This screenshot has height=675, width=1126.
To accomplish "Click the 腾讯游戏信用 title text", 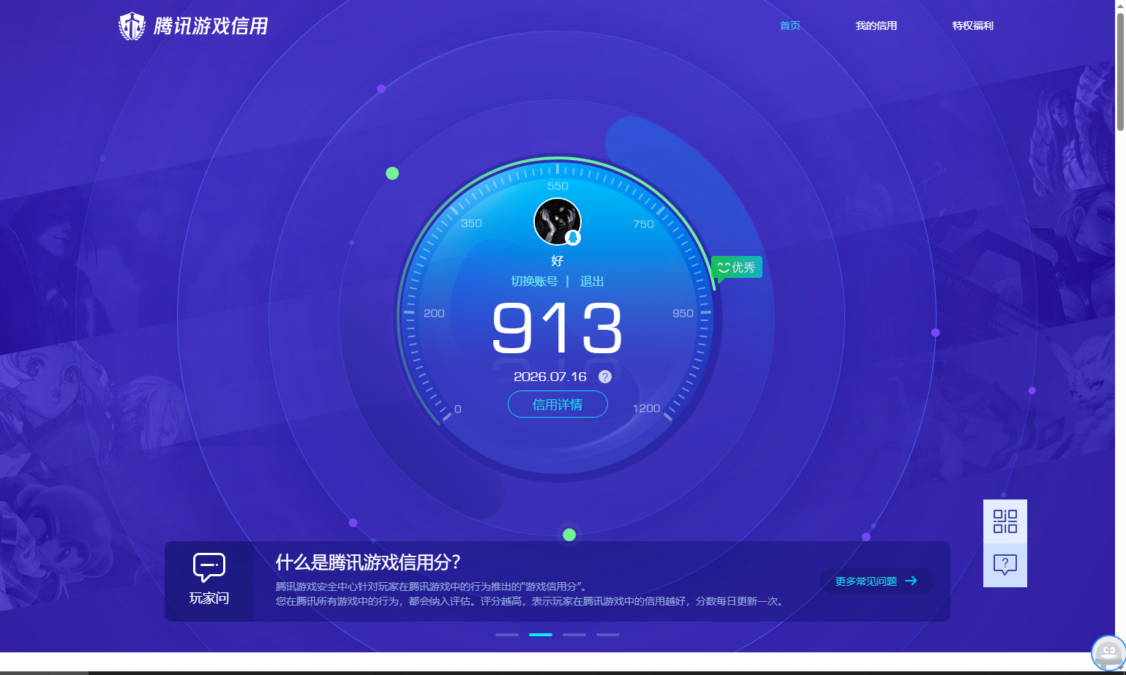I will [x=211, y=26].
